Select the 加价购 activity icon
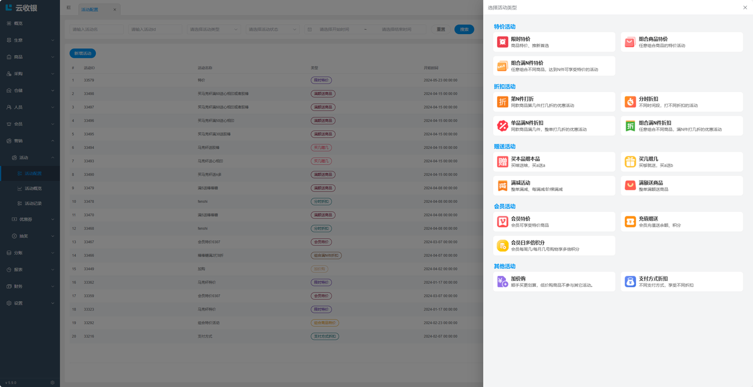This screenshot has height=387, width=753. pyautogui.click(x=502, y=282)
